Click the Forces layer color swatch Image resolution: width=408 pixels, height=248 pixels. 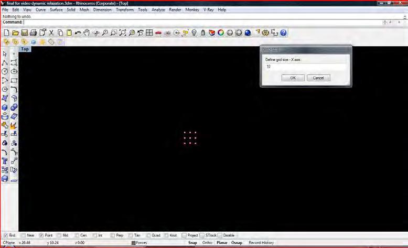pos(134,243)
